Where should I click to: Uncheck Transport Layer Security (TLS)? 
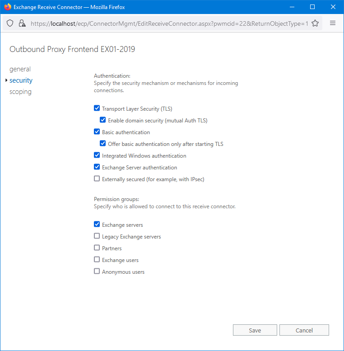click(x=97, y=108)
